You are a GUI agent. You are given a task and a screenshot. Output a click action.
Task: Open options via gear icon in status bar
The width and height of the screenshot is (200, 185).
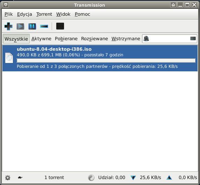click(x=8, y=178)
